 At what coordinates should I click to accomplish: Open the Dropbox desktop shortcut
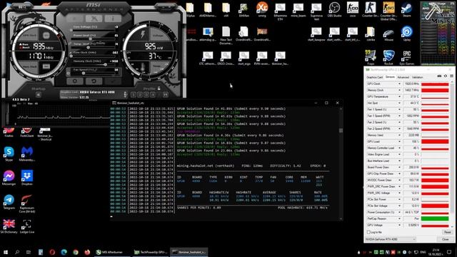(x=27, y=178)
